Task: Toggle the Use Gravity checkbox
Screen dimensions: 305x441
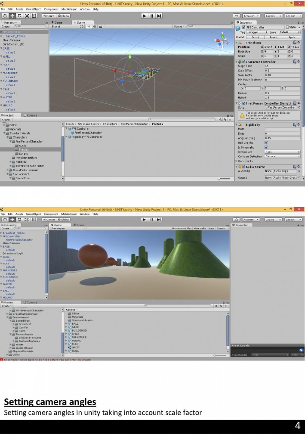Action: (x=266, y=143)
